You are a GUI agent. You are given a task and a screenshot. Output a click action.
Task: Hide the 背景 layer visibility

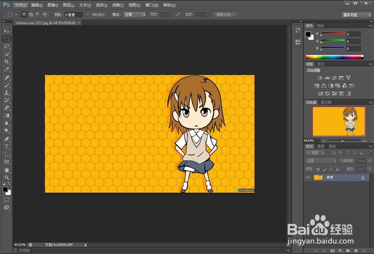[308, 177]
